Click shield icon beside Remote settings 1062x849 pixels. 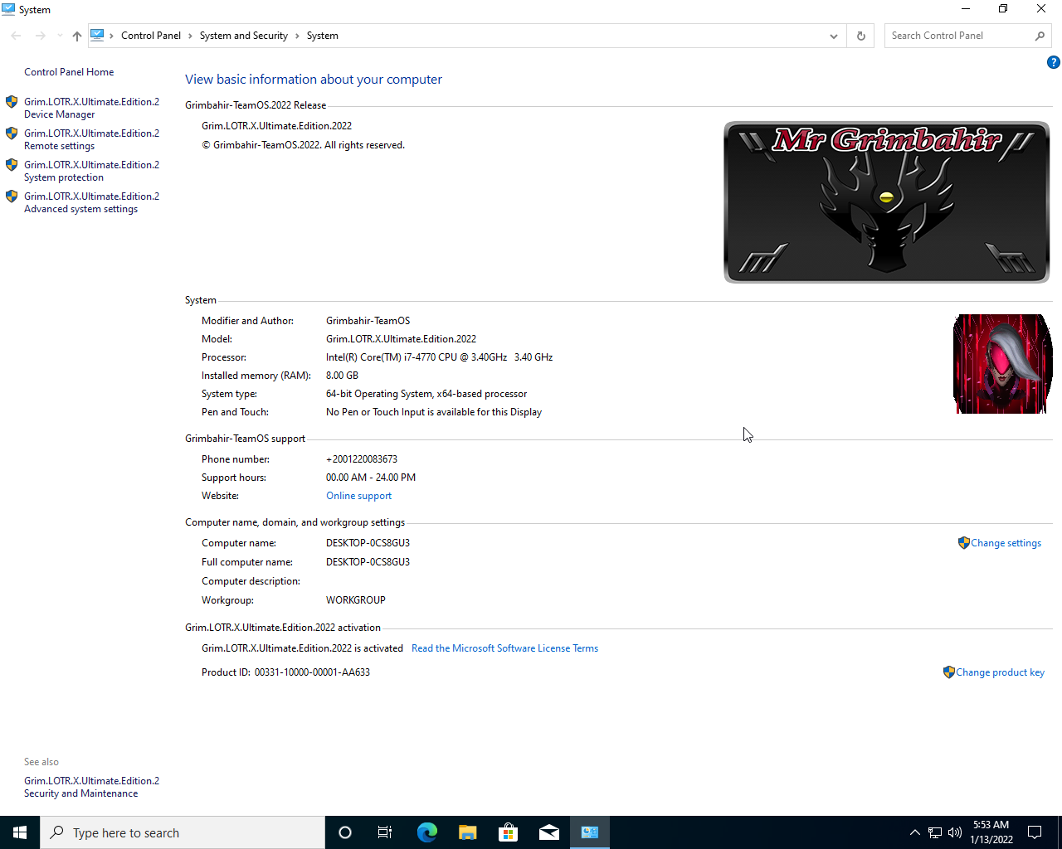12,133
